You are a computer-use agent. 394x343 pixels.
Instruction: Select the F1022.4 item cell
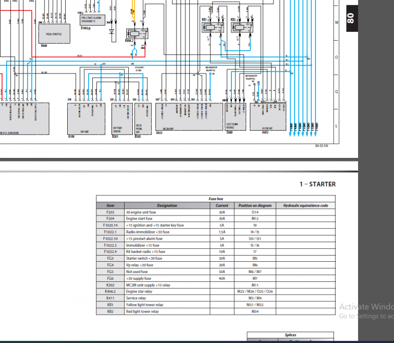point(110,252)
